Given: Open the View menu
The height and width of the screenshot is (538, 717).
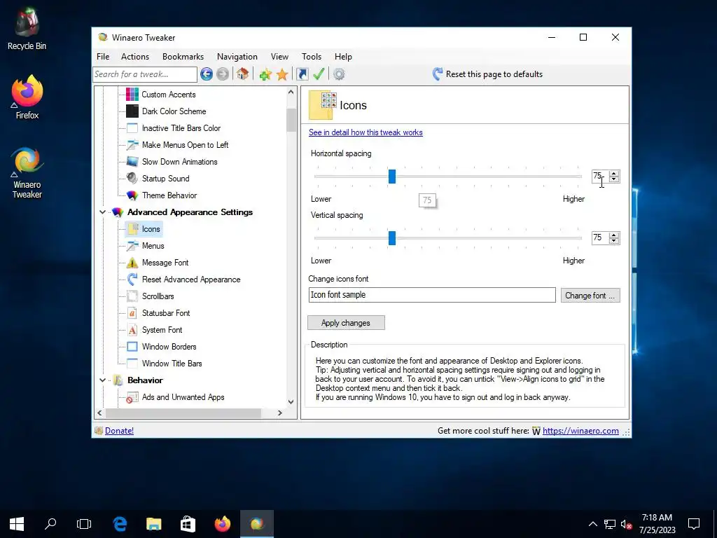Looking at the screenshot, I should click(x=279, y=57).
